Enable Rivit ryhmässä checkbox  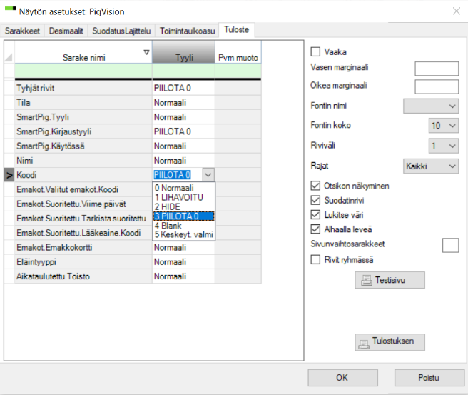pos(315,259)
